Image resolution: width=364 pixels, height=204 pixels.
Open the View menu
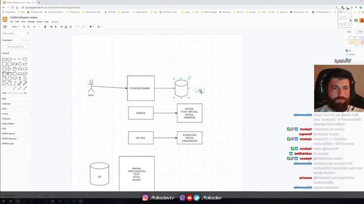point(23,22)
